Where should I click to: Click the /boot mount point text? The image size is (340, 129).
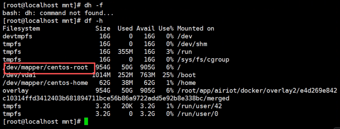187,75
